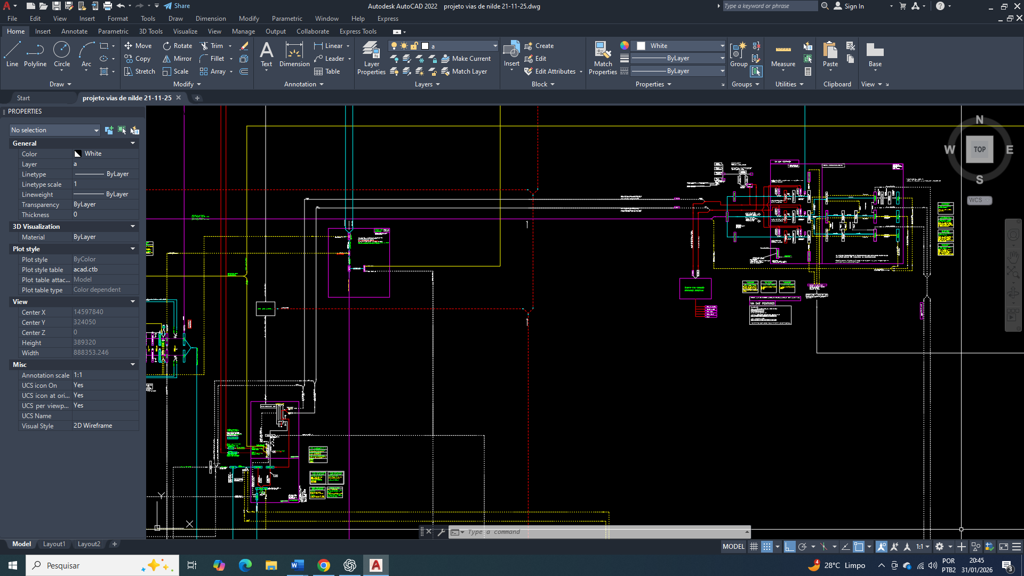Open the layer name dropdown list
Viewport: 1024px width, 576px height.
point(495,46)
